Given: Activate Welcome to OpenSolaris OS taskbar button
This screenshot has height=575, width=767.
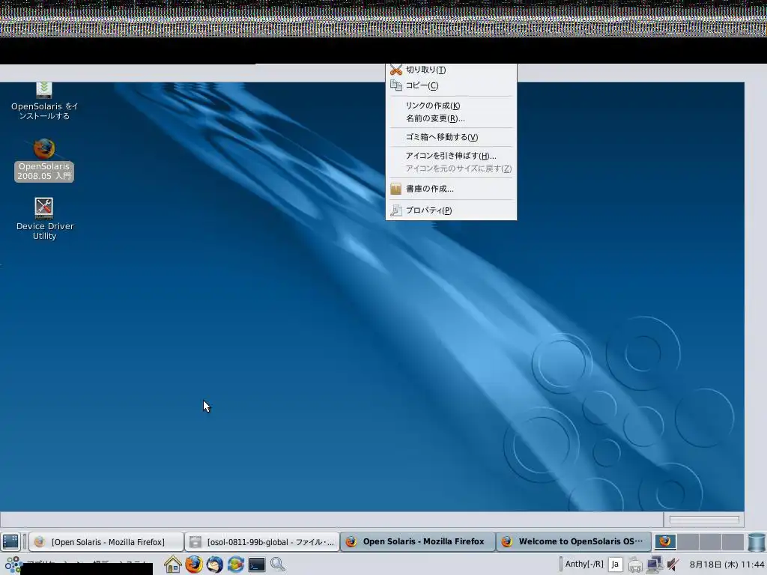Looking at the screenshot, I should (574, 542).
